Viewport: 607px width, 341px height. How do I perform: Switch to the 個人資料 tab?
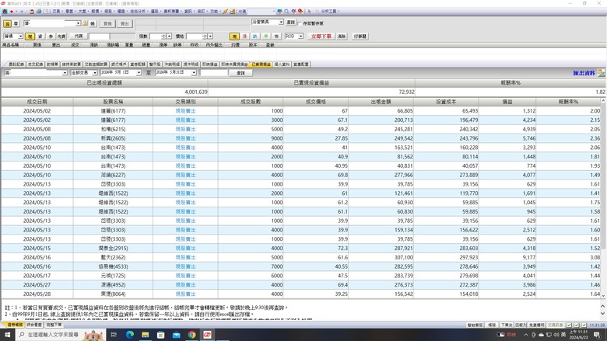point(282,64)
